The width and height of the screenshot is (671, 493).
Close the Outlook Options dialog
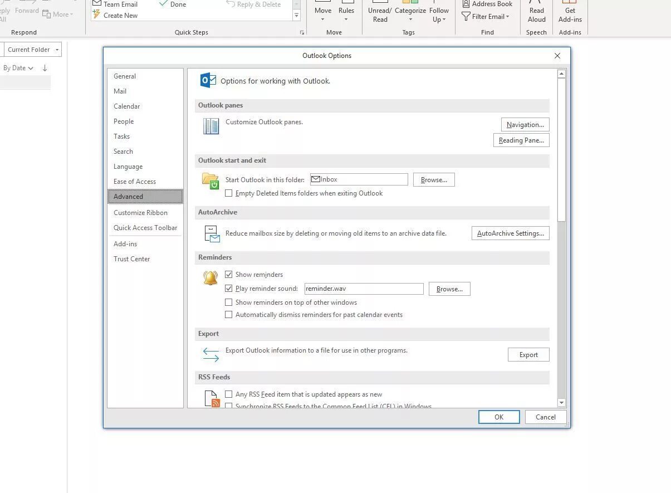(557, 56)
